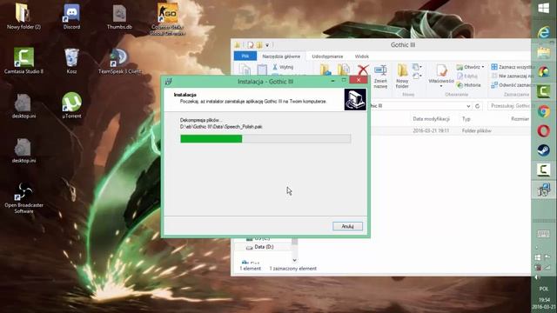This screenshot has height=313, width=557.
Task: Open Steam from the taskbar
Action: (x=543, y=150)
